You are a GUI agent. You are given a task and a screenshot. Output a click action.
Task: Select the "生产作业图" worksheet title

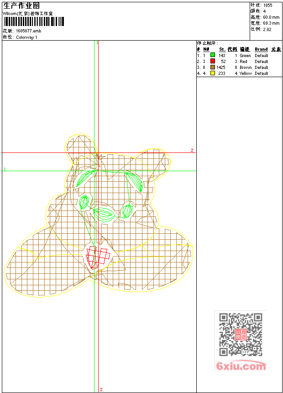click(x=21, y=5)
